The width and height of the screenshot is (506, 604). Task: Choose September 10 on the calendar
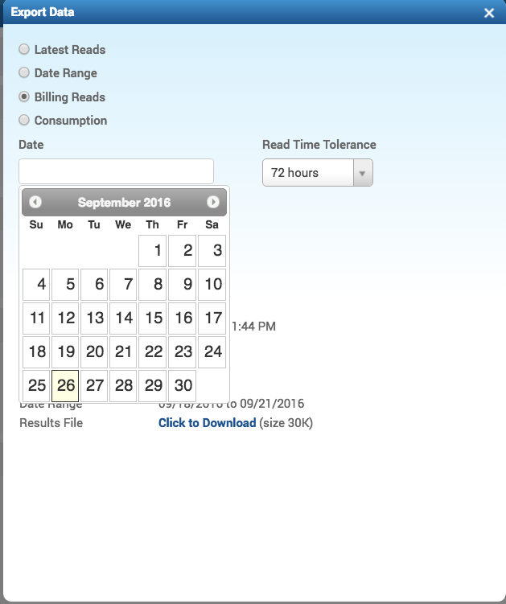click(x=212, y=285)
